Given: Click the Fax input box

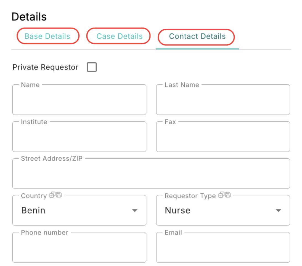Looking at the screenshot, I should pyautogui.click(x=223, y=137).
